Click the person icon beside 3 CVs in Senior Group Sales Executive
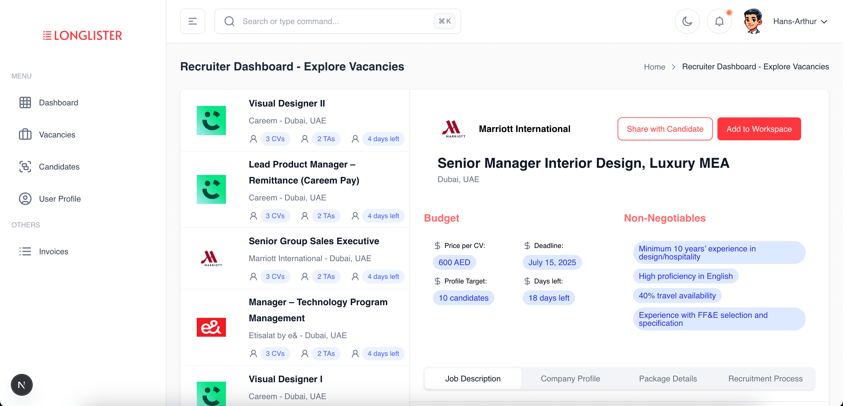This screenshot has height=406, width=843. point(253,277)
